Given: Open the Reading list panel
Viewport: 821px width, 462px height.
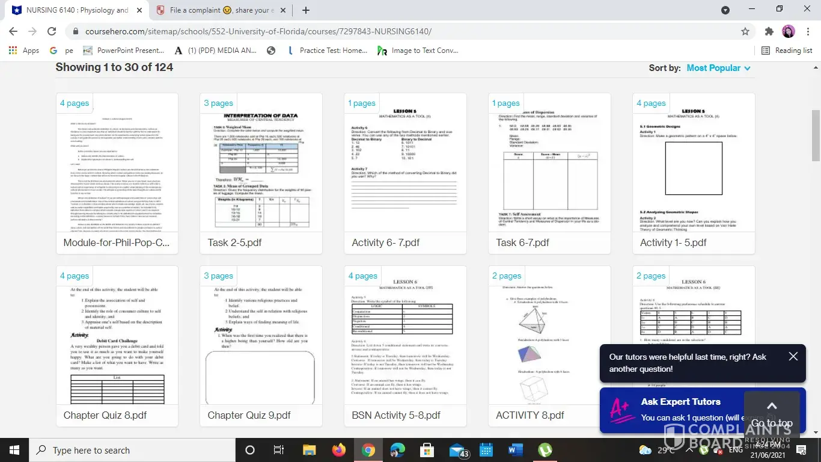Looking at the screenshot, I should pyautogui.click(x=787, y=51).
